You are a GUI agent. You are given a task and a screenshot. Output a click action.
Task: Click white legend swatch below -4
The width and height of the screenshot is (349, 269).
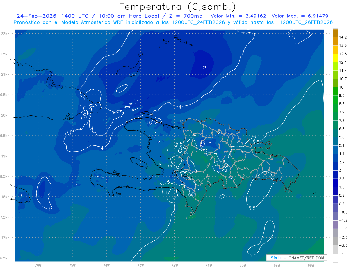pos(335,258)
